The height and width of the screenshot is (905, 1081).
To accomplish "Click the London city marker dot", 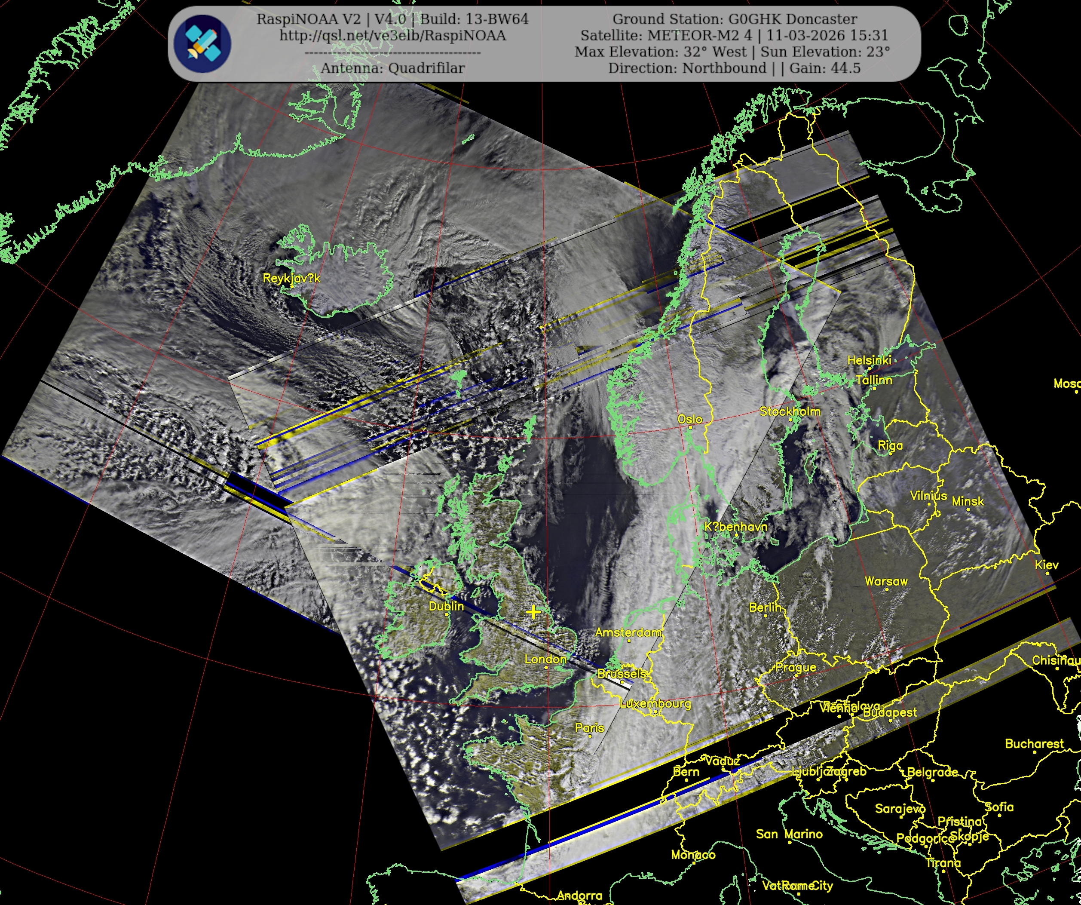I will tap(546, 668).
